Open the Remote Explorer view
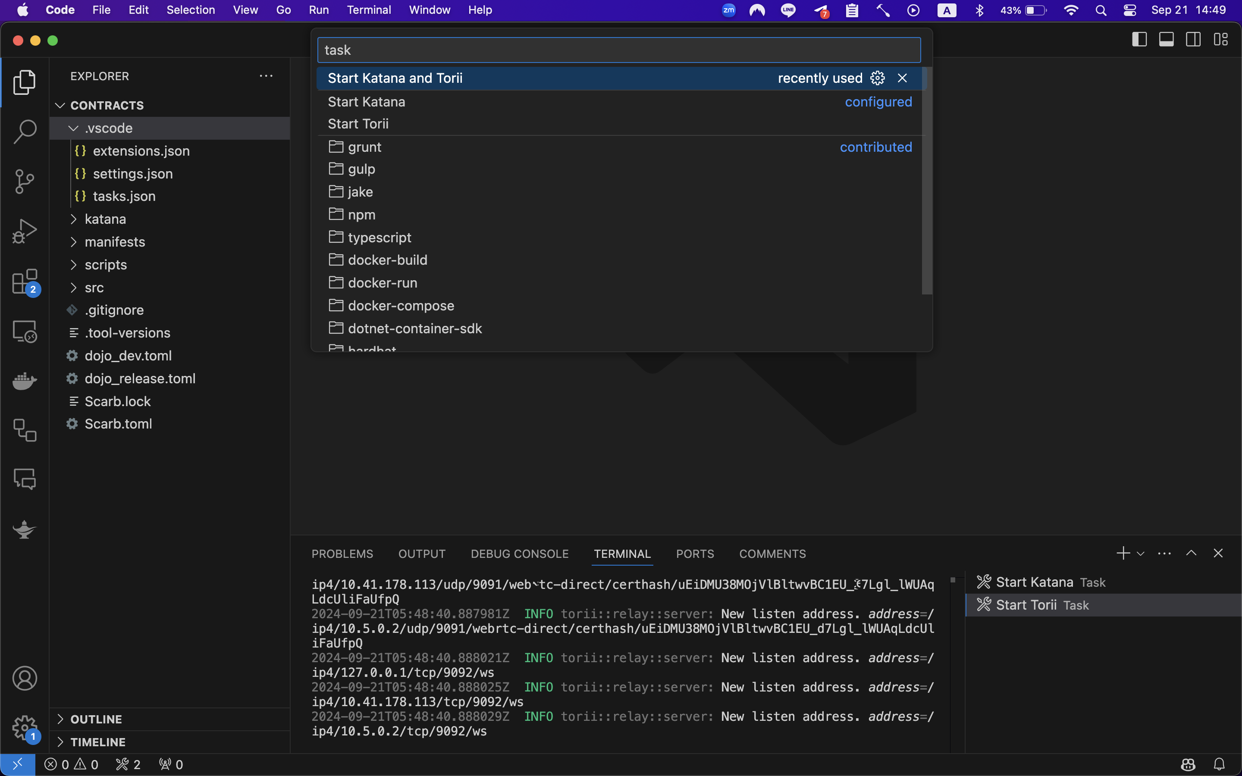 tap(24, 332)
